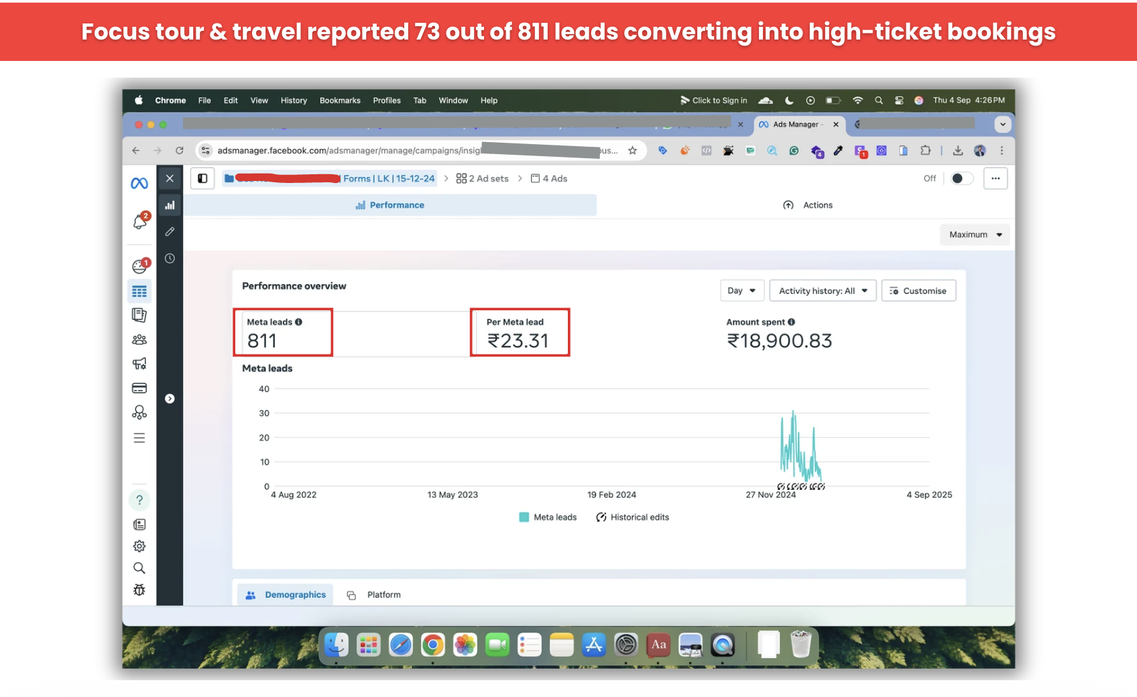Select the Platform tab

tap(374, 594)
